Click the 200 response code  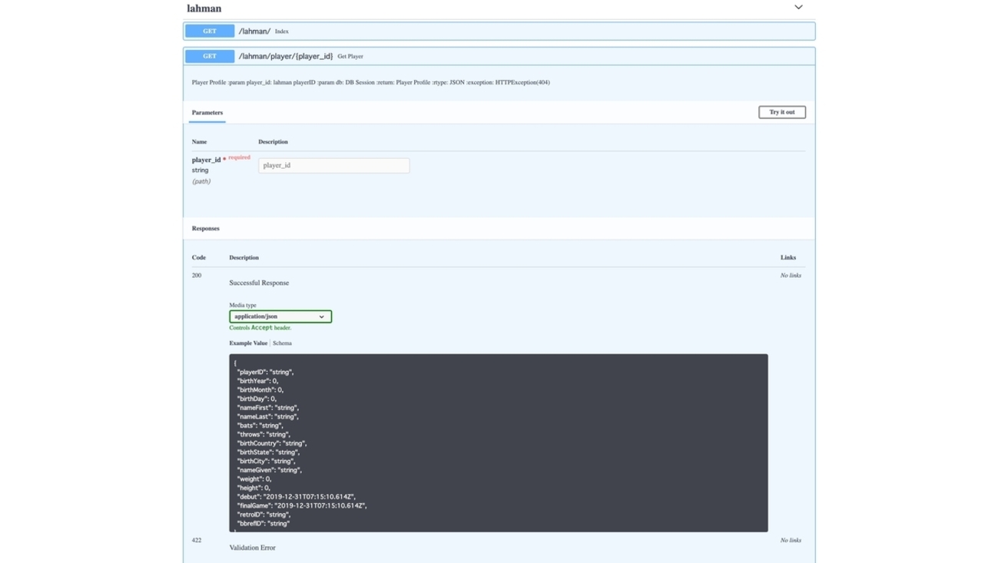(197, 275)
